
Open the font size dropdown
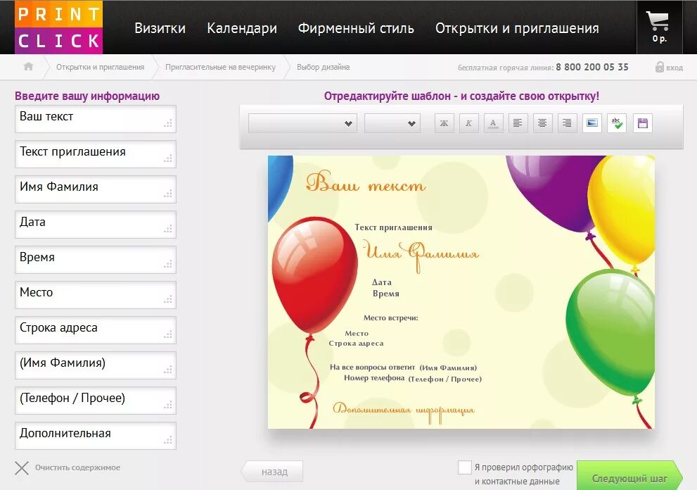(x=392, y=123)
